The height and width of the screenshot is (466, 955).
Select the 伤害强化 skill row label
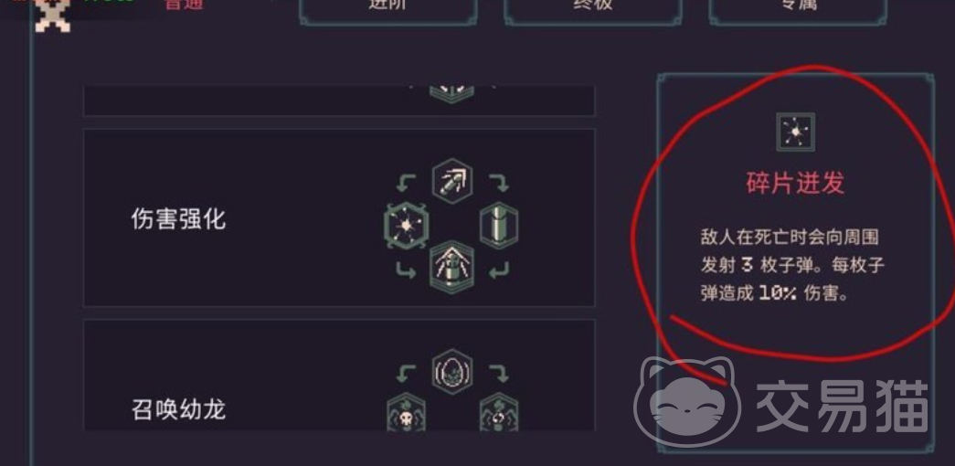pos(178,218)
